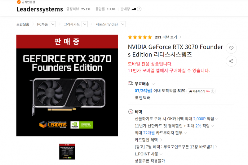Open the Leaderssystems store page
This screenshot has height=165, width=248.
pos(40,9)
